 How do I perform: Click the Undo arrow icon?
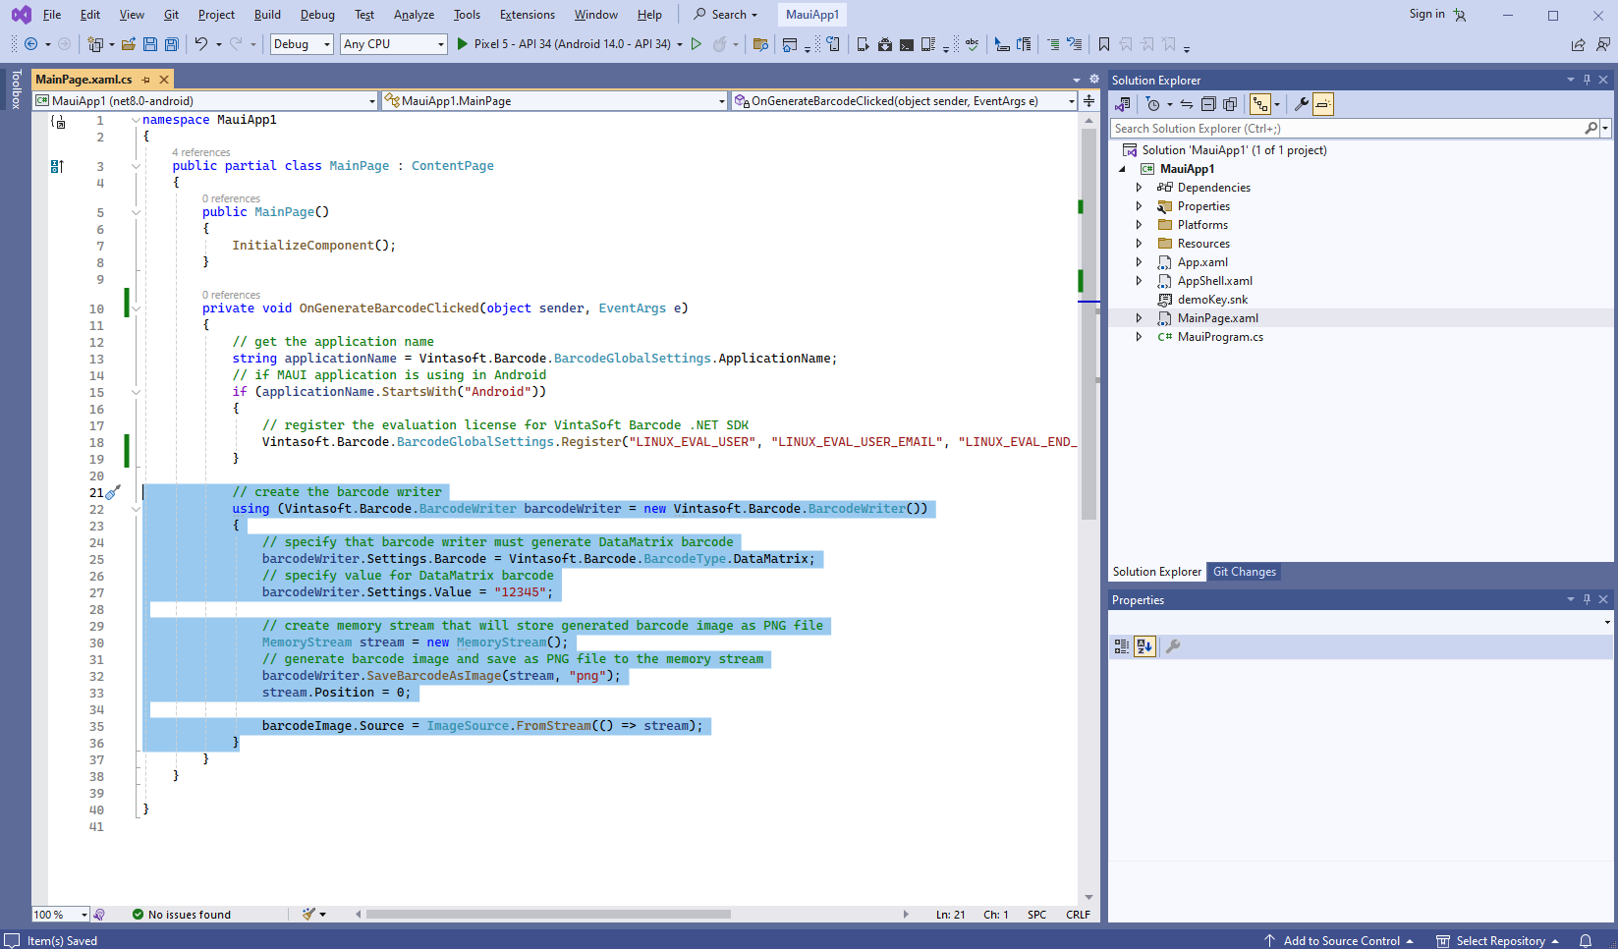(x=200, y=44)
